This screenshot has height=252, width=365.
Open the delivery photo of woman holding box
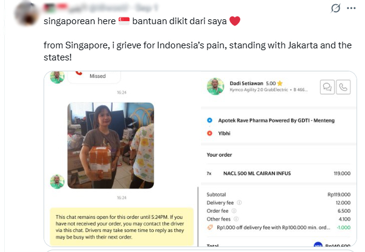click(111, 145)
